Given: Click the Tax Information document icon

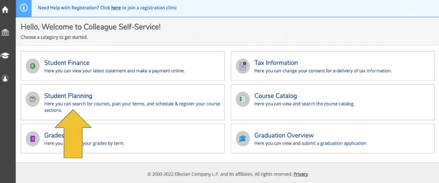Looking at the screenshot, I should click(243, 66).
